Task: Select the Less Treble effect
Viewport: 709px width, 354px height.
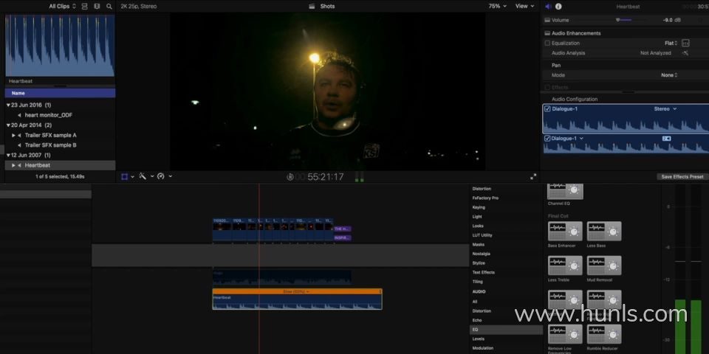Action: tap(565, 265)
